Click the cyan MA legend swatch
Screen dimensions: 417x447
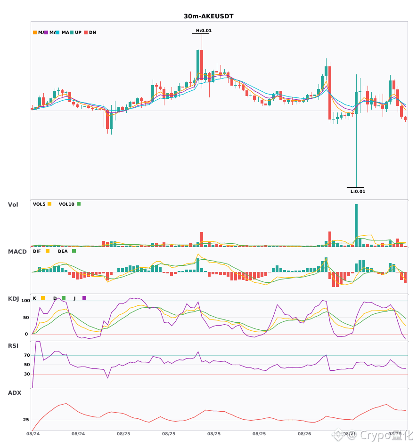tap(57, 32)
